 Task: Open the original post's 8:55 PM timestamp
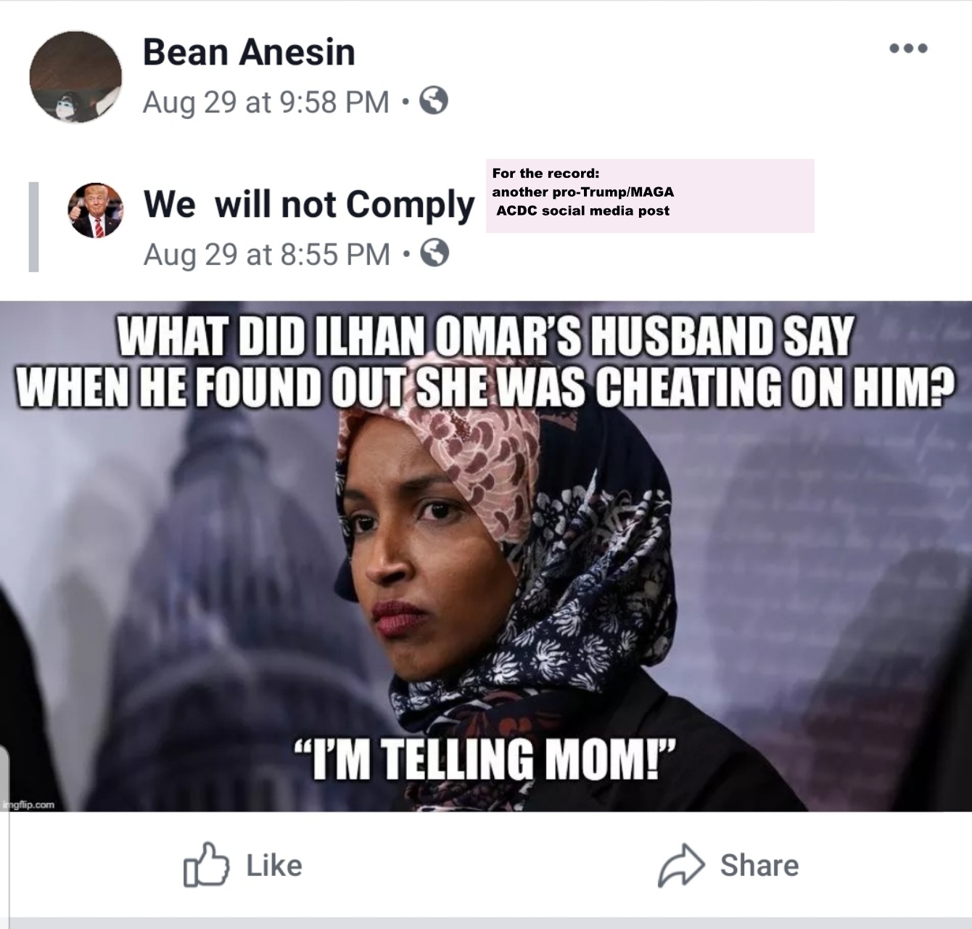tap(266, 254)
